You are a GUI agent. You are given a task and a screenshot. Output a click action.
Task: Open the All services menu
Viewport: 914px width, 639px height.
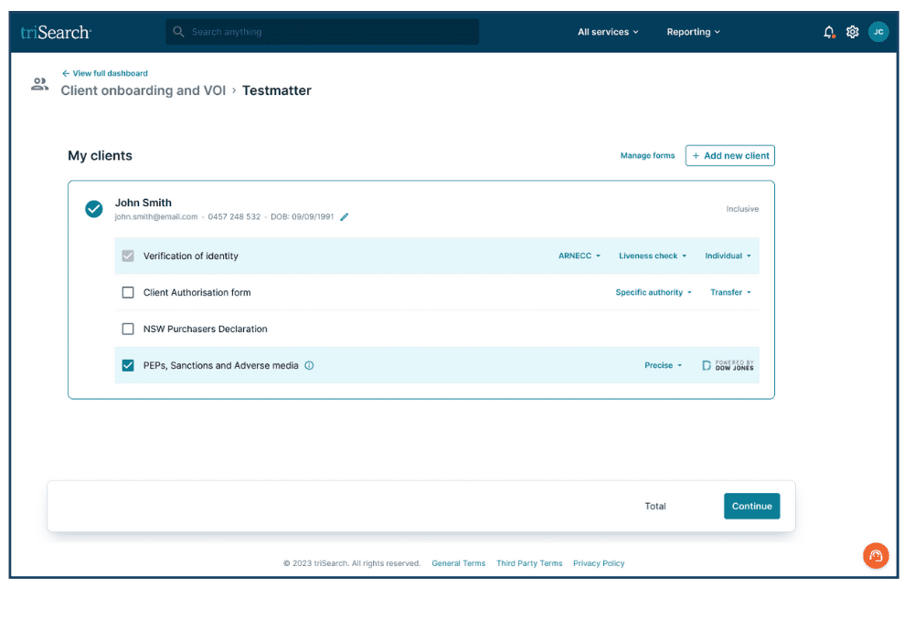point(608,32)
